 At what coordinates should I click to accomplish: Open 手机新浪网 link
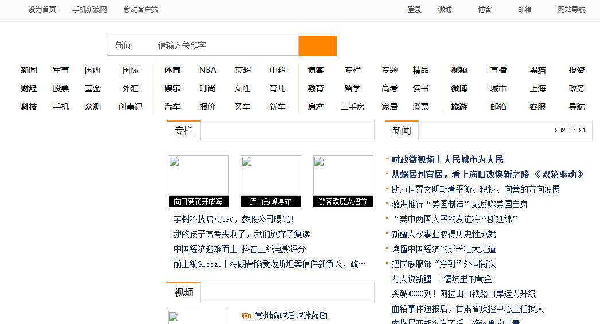point(90,10)
